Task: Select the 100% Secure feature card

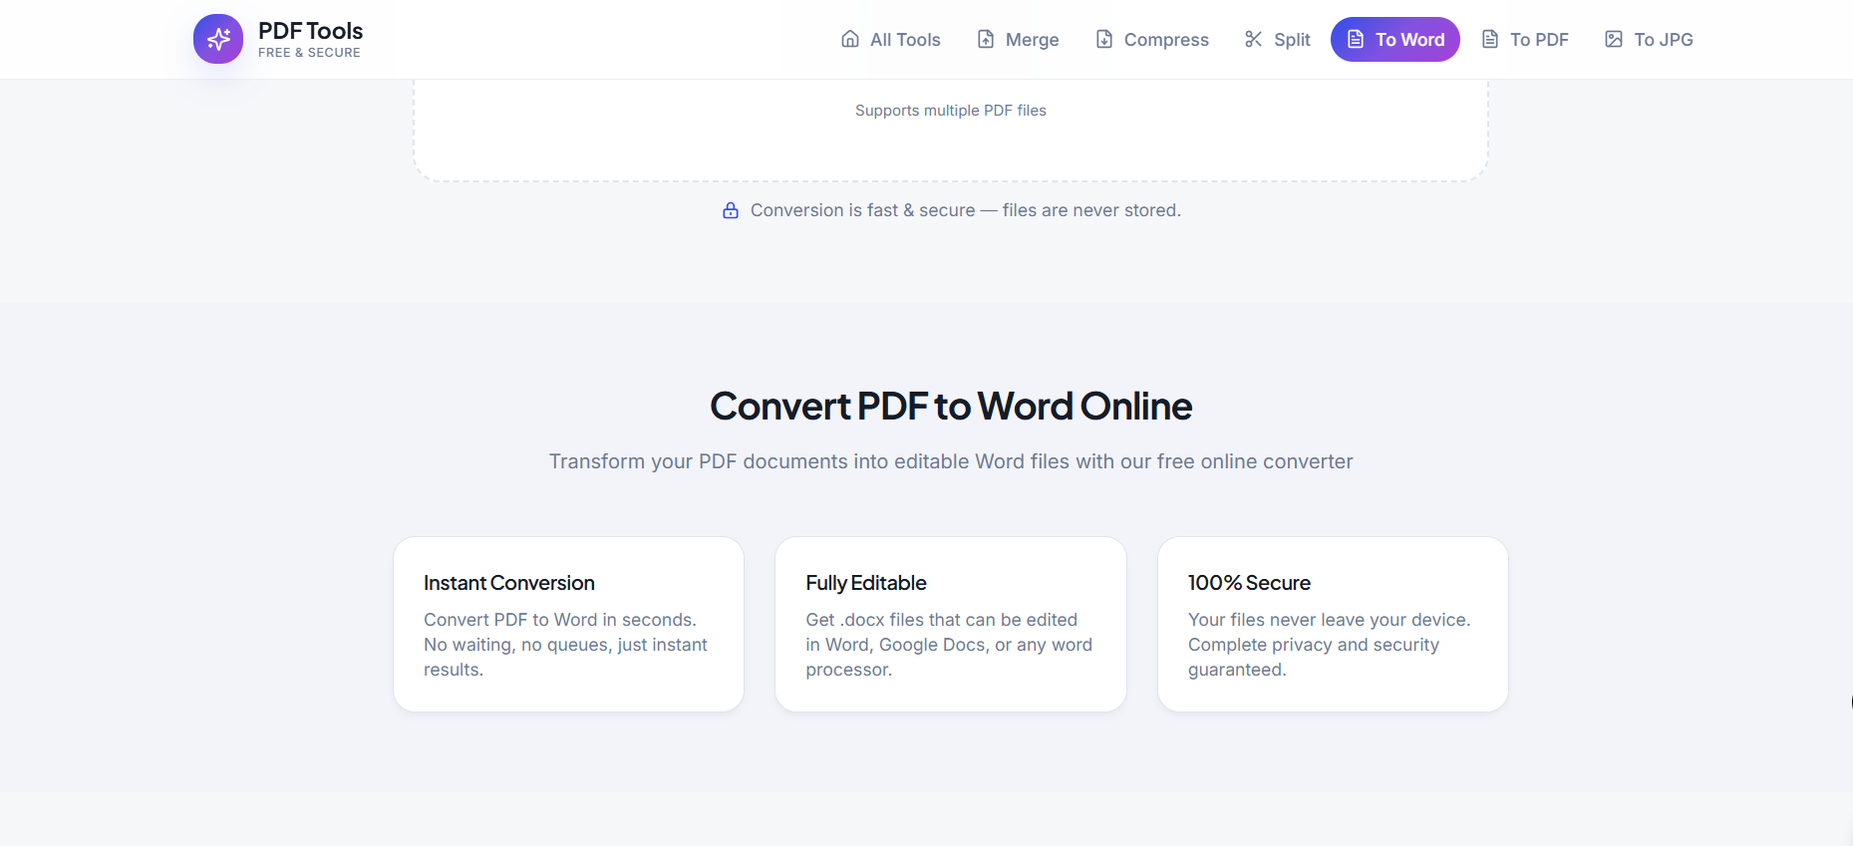Action: click(1333, 624)
